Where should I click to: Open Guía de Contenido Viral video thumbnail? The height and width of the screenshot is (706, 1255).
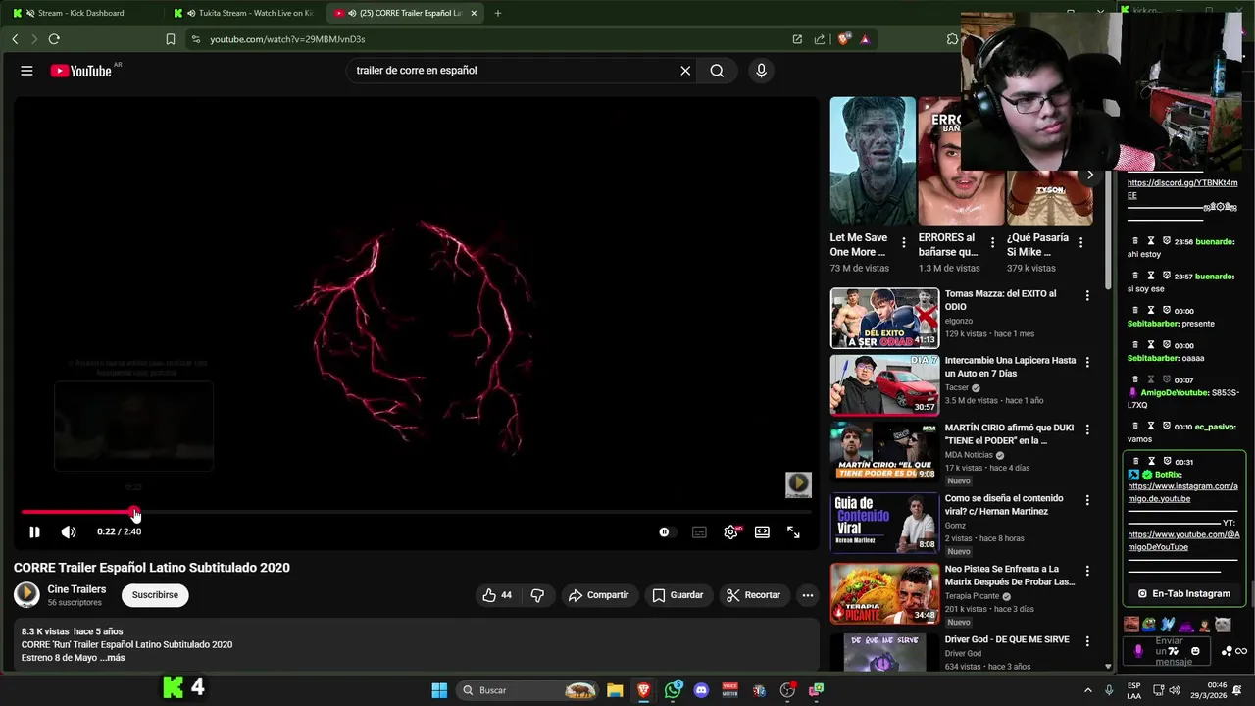point(884,523)
